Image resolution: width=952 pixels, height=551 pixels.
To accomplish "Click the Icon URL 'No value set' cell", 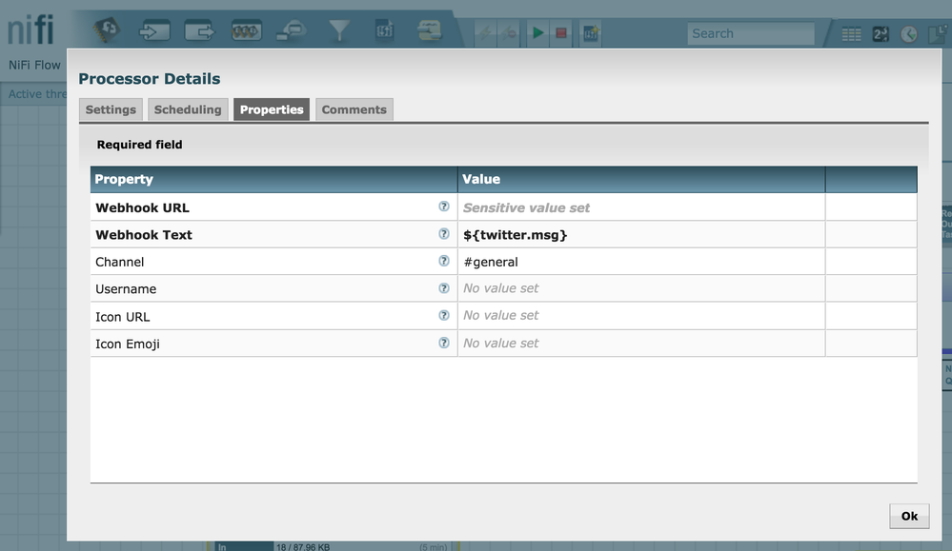I will [641, 316].
